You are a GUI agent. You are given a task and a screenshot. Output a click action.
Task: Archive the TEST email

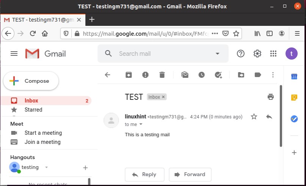129,75
